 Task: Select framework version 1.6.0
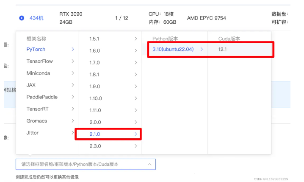point(94,50)
